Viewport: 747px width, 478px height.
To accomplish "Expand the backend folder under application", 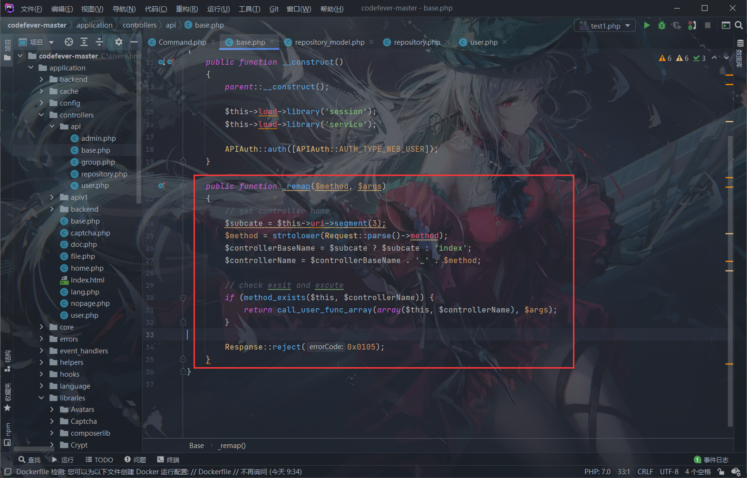I will click(x=41, y=79).
